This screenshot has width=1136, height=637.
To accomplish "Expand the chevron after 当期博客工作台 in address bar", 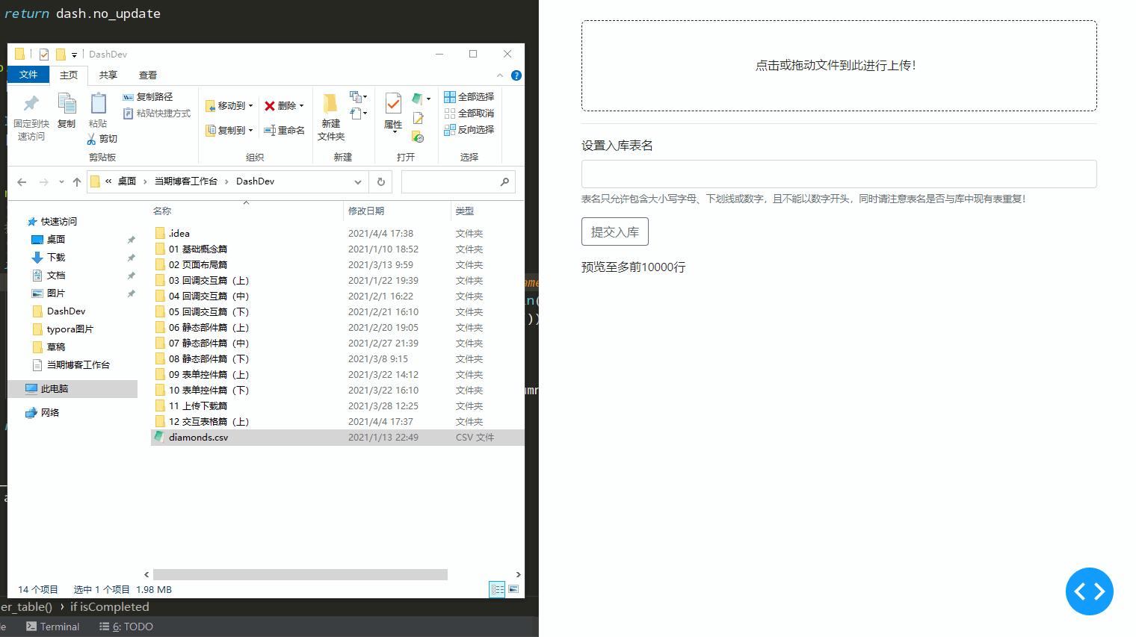I will pos(226,181).
